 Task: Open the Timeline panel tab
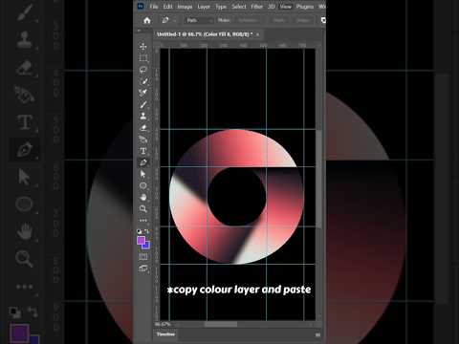click(165, 334)
